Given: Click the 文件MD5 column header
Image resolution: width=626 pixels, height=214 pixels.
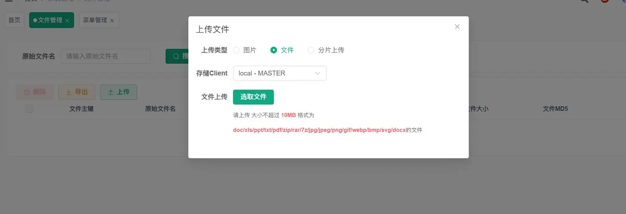Looking at the screenshot, I should 555,109.
